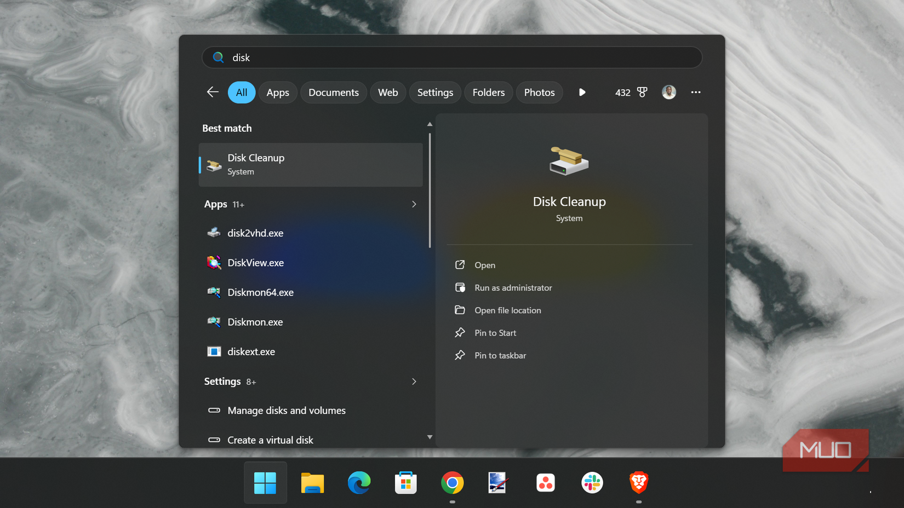The width and height of the screenshot is (904, 508).
Task: Open Slack from the taskbar
Action: (592, 483)
